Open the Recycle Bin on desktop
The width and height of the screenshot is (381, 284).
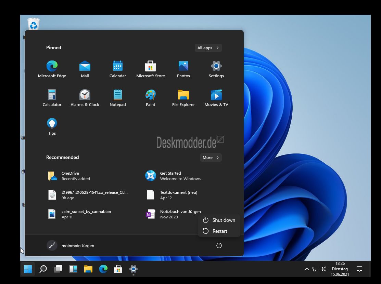click(x=33, y=24)
